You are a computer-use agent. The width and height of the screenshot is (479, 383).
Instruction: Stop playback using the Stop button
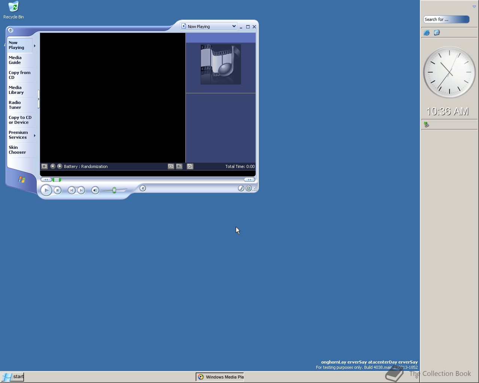click(57, 190)
